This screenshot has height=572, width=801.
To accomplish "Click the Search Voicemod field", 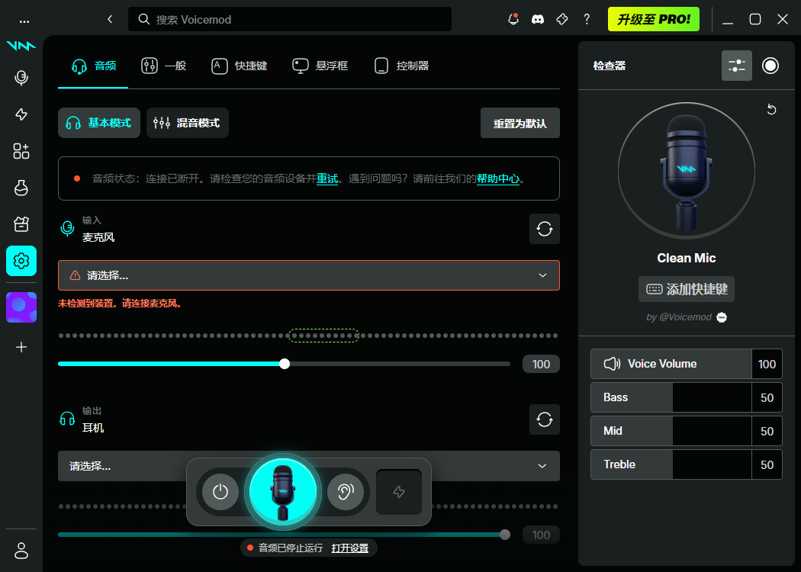I will (290, 19).
